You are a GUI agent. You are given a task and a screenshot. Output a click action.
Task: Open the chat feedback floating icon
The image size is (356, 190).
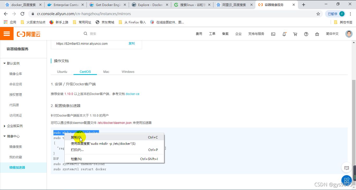tap(347, 168)
